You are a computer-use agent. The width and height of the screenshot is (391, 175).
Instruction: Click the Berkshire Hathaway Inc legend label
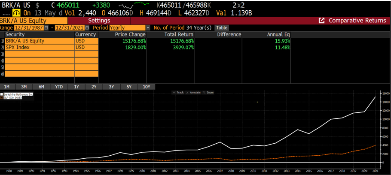[18, 95]
